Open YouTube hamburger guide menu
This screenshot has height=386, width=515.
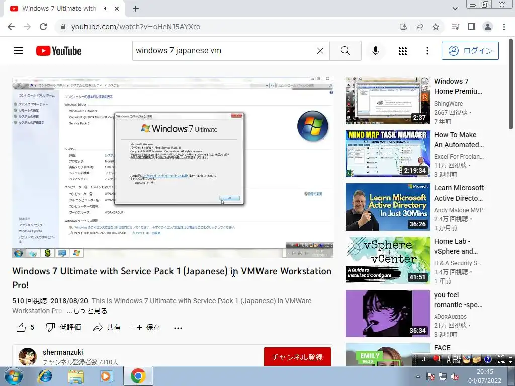point(18,51)
